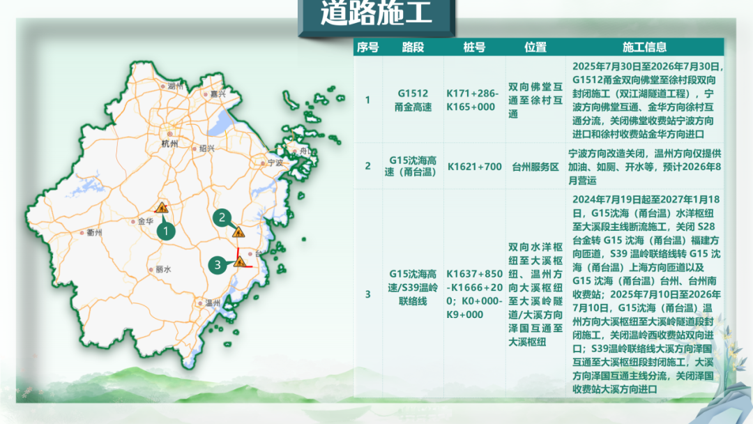Click the construction warning icon near marker 1
This screenshot has width=753, height=424.
[x=162, y=207]
